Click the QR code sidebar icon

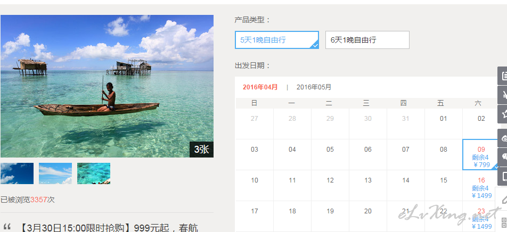pyautogui.click(x=503, y=222)
